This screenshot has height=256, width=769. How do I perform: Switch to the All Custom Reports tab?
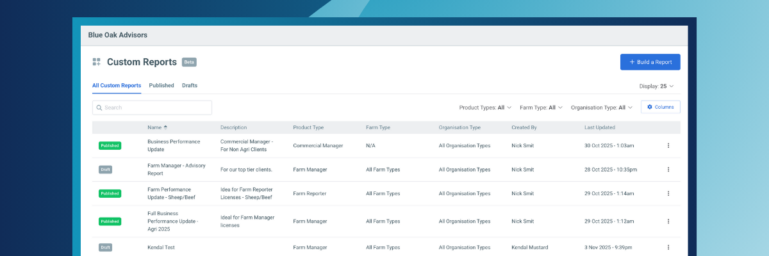(117, 85)
